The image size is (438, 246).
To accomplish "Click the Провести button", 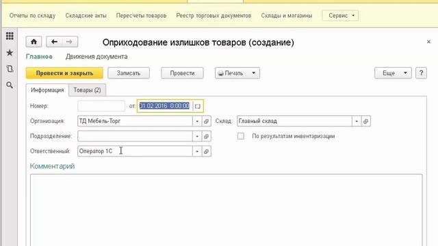I will 182,73.
